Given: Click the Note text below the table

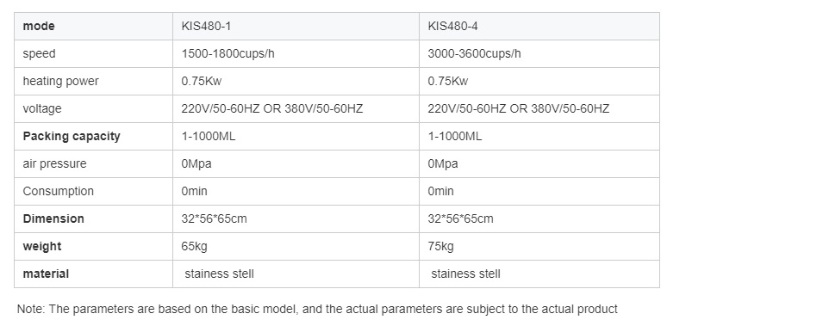Looking at the screenshot, I should 317,310.
